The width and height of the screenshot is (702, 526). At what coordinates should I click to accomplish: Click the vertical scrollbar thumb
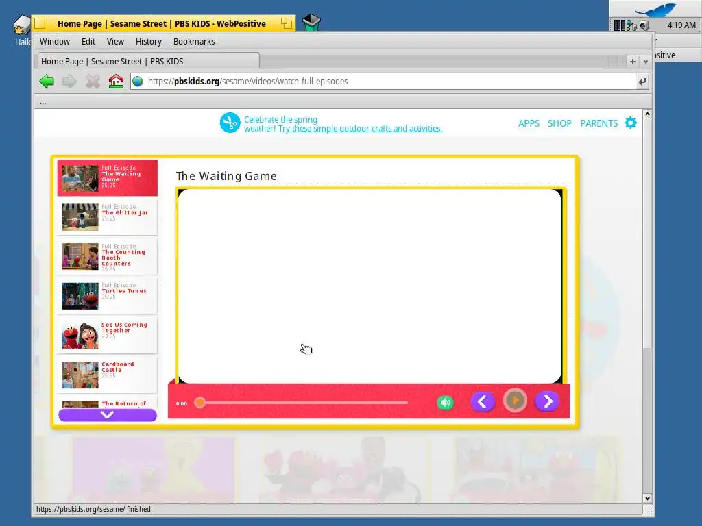(x=647, y=234)
